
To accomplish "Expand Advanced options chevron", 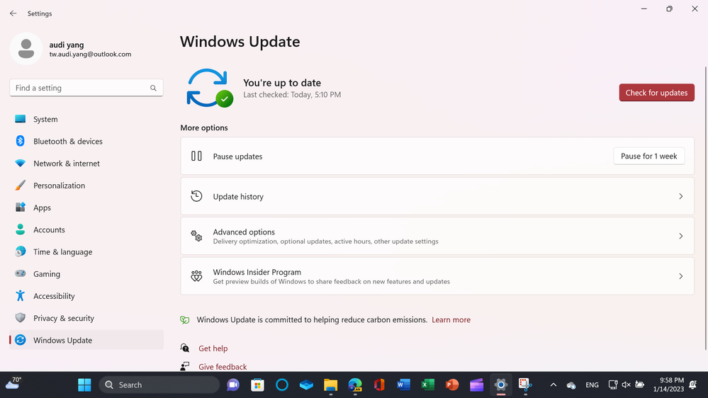I will (x=681, y=236).
